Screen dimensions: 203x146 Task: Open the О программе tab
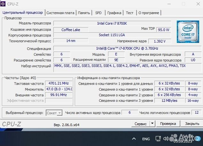pos(149,13)
